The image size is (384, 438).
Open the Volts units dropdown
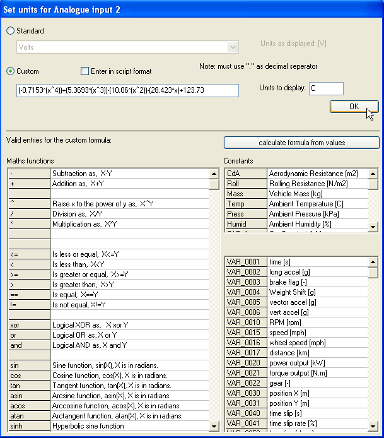[233, 47]
